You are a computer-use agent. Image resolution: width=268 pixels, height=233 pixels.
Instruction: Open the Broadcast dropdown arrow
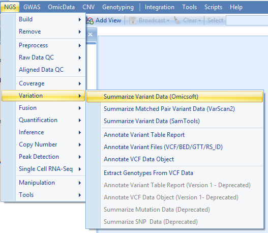pyautogui.click(x=168, y=21)
